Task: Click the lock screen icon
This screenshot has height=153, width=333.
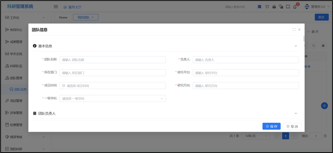Action: coord(274,7)
